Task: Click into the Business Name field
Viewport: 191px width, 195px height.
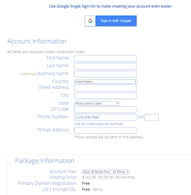Action: (x=105, y=74)
